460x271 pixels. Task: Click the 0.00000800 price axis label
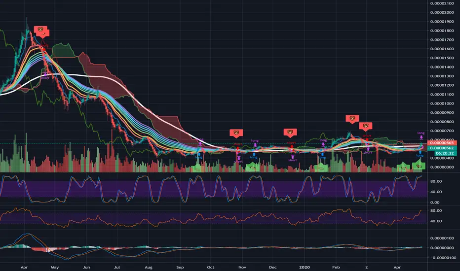(x=442, y=122)
